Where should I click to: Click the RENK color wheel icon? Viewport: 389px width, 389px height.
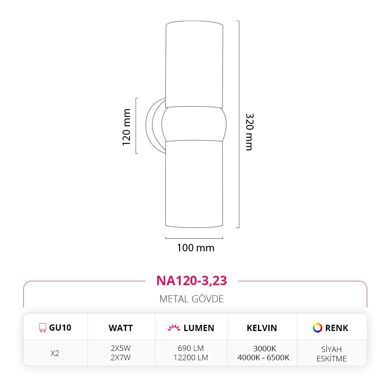[317, 328]
